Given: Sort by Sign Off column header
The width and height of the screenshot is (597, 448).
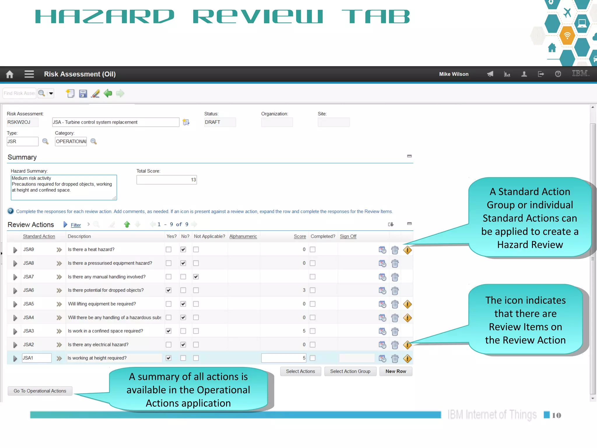Looking at the screenshot, I should [x=348, y=236].
